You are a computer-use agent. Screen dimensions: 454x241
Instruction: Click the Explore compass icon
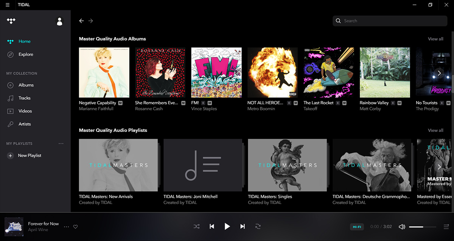point(11,54)
